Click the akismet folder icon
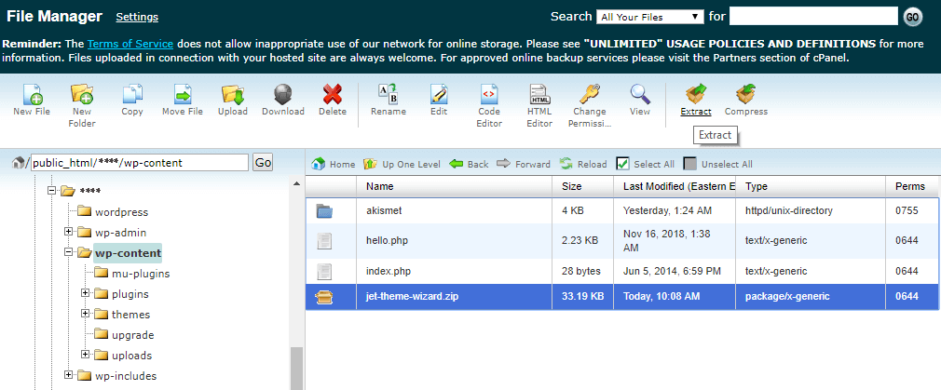 click(324, 210)
